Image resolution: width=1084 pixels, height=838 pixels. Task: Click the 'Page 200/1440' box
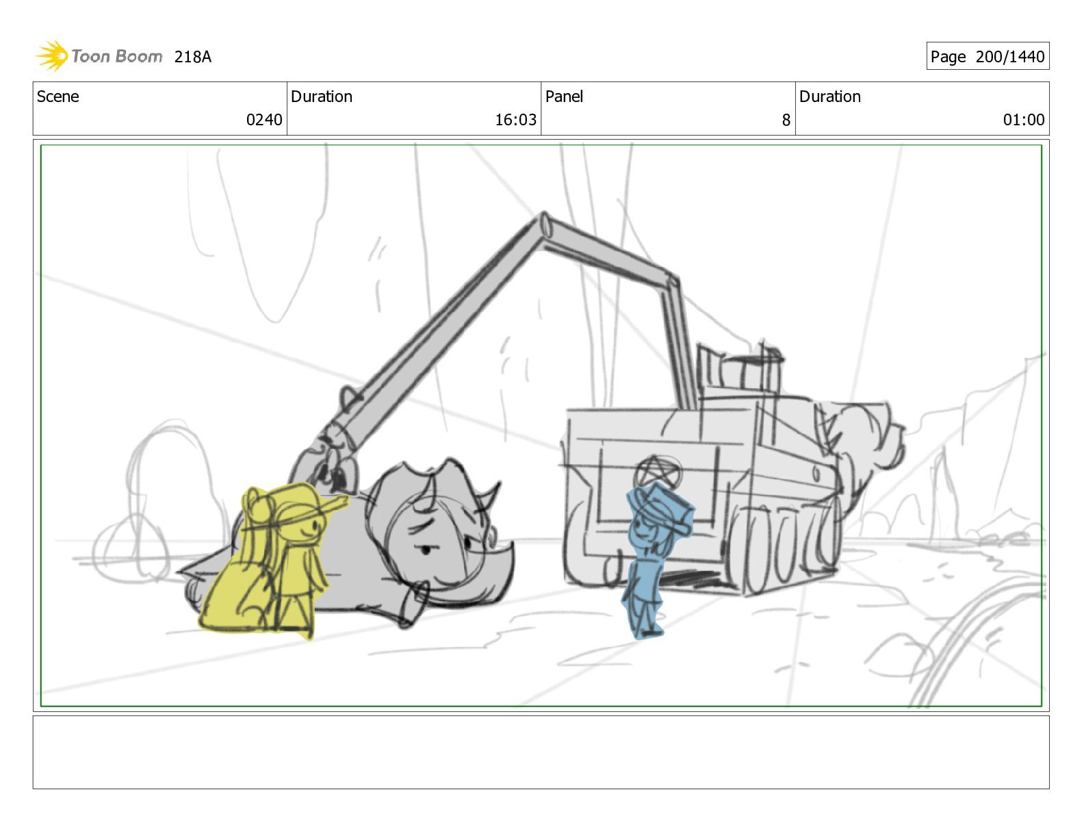(x=988, y=56)
